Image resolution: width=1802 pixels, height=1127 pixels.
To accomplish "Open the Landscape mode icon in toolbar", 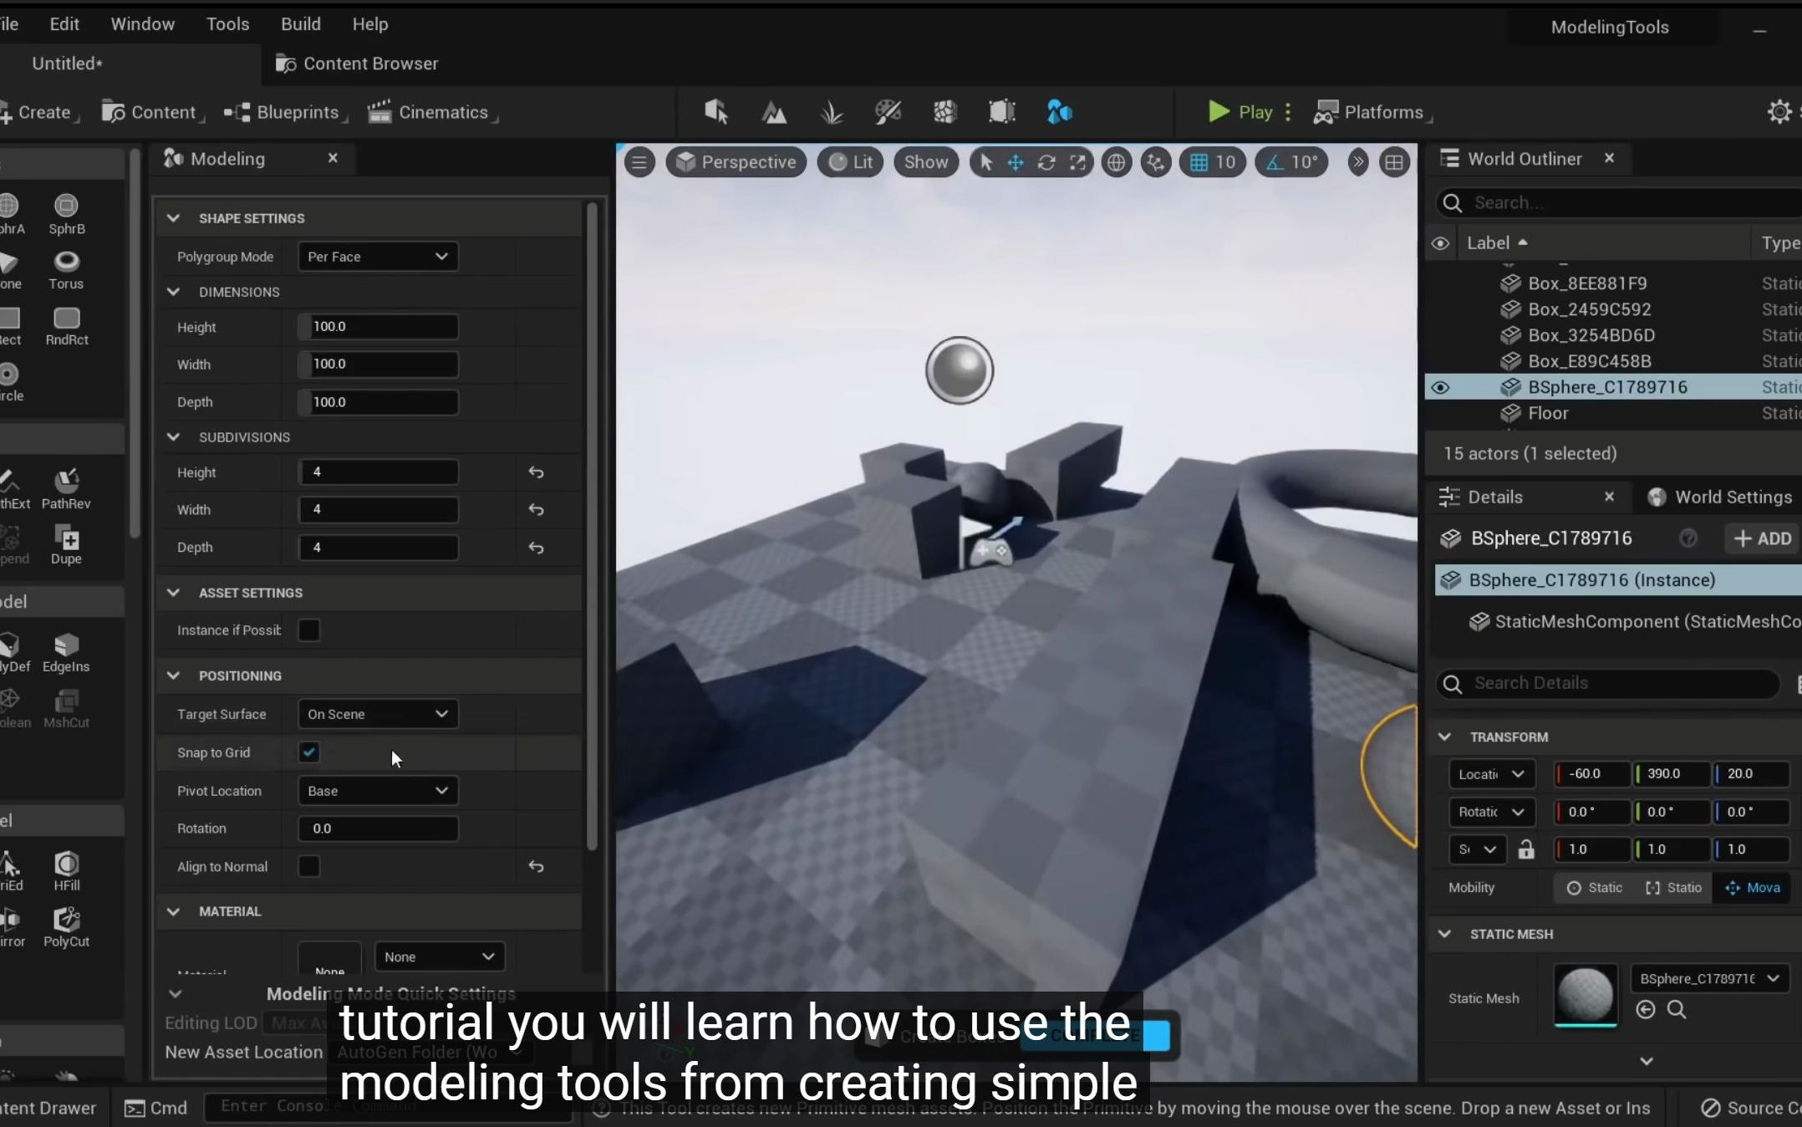I will pos(774,112).
